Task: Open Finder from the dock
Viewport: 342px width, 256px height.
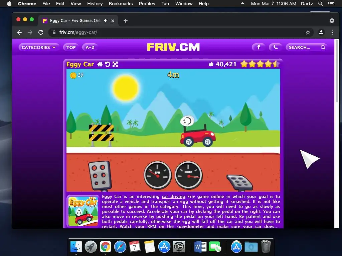Action: pyautogui.click(x=76, y=247)
